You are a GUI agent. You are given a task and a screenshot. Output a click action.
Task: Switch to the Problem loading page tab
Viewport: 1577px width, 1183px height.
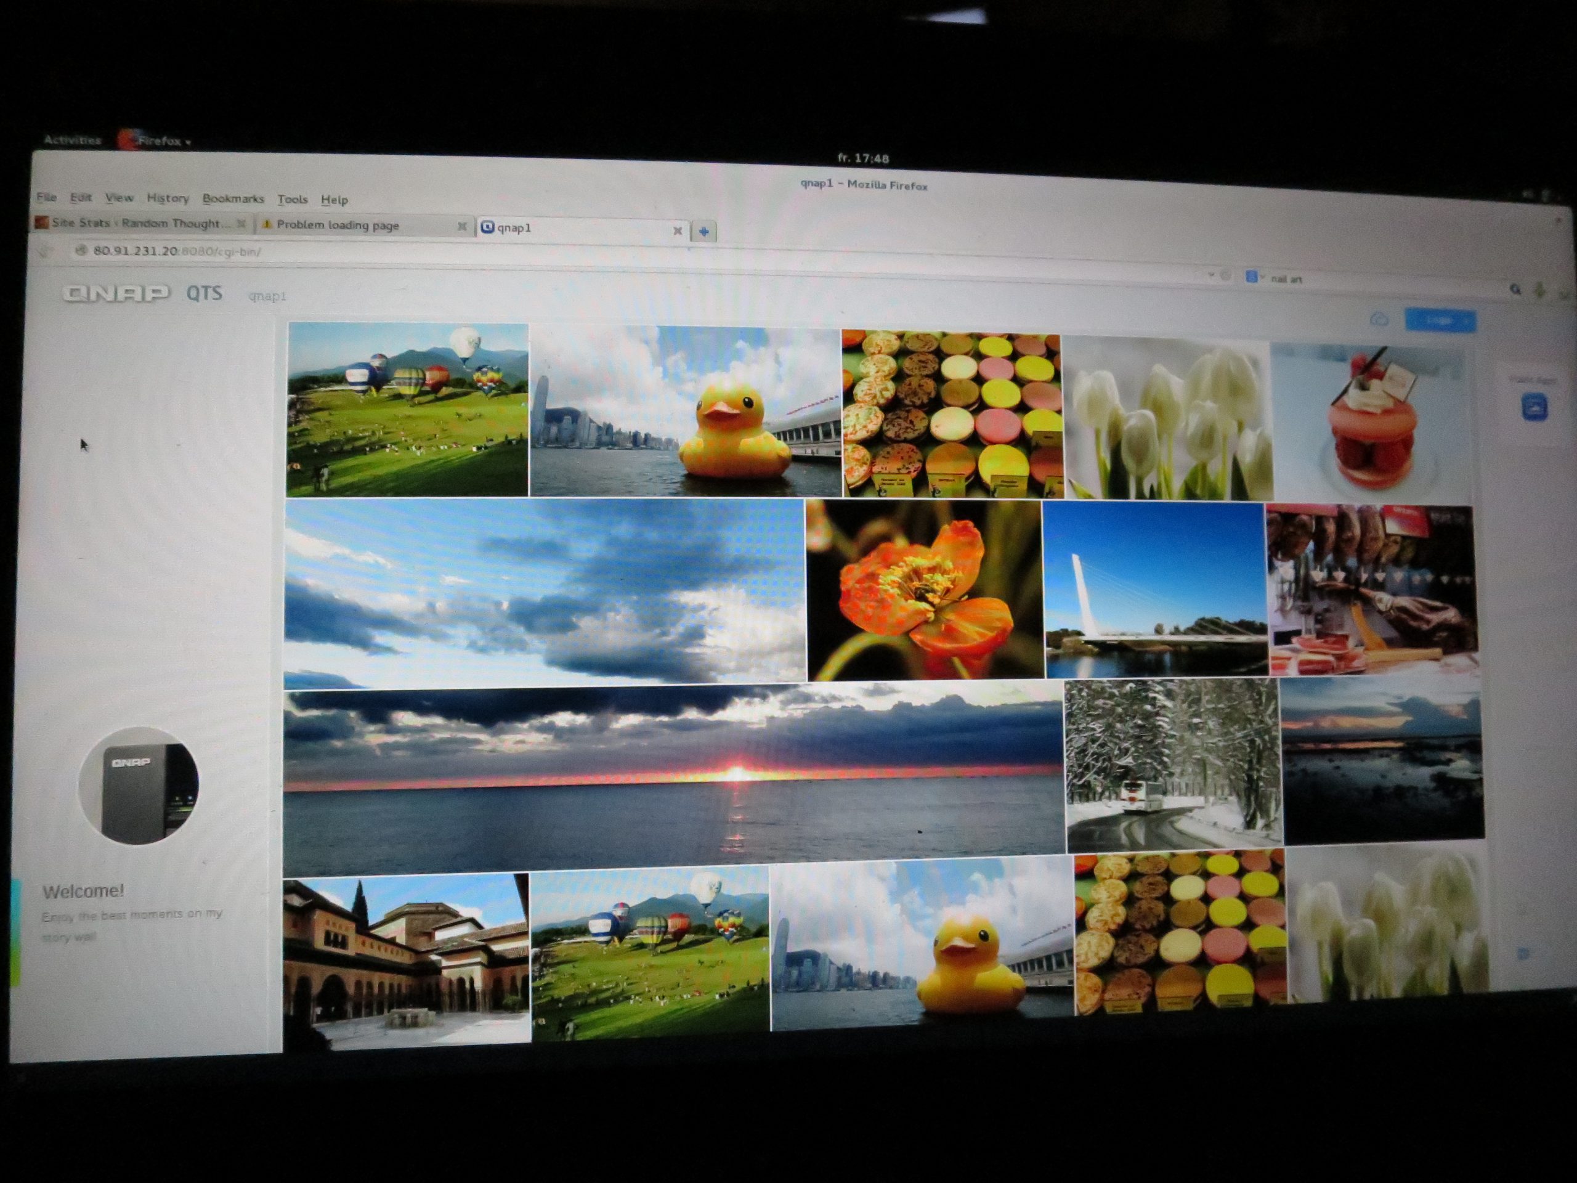(364, 226)
